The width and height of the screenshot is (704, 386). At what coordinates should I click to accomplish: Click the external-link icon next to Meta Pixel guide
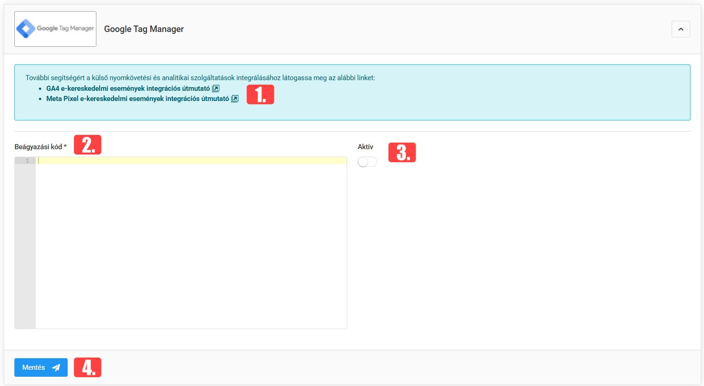tap(235, 99)
